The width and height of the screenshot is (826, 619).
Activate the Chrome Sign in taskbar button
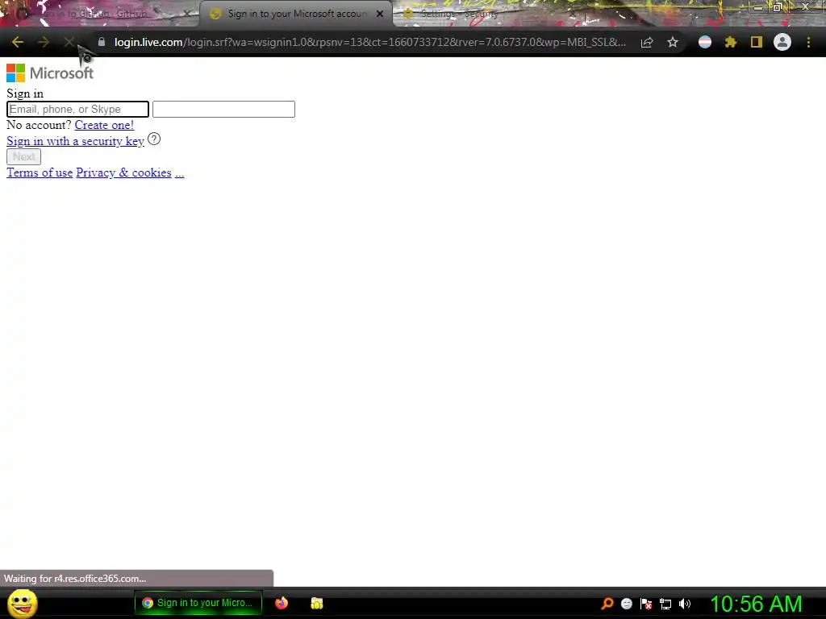coord(198,603)
